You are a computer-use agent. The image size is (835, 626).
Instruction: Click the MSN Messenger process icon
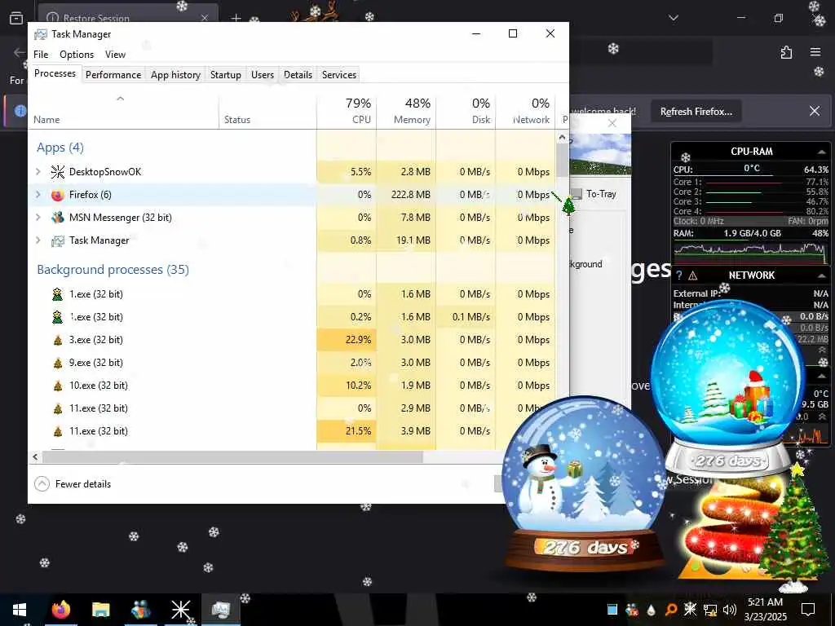pyautogui.click(x=58, y=218)
